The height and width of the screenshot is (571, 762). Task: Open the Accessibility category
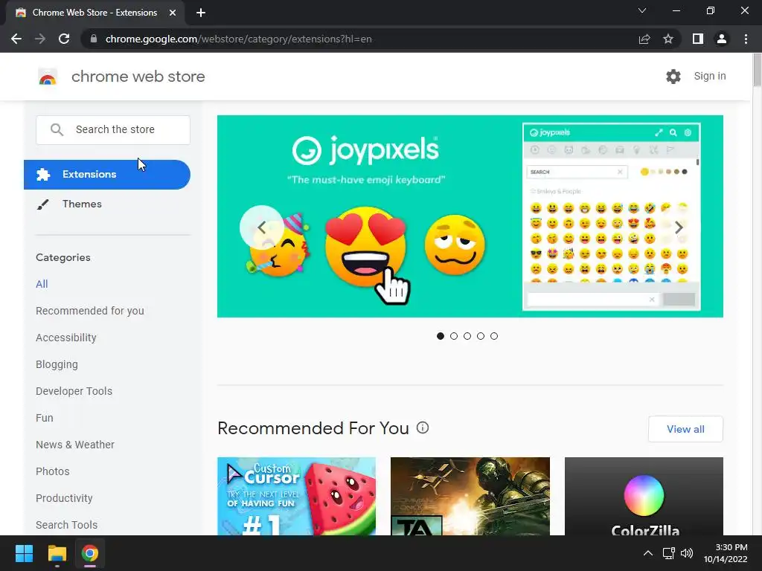click(66, 338)
